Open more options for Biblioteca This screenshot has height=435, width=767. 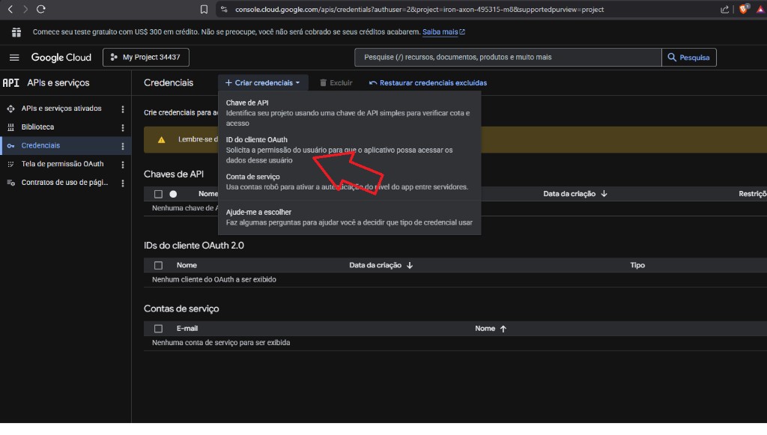click(x=123, y=127)
